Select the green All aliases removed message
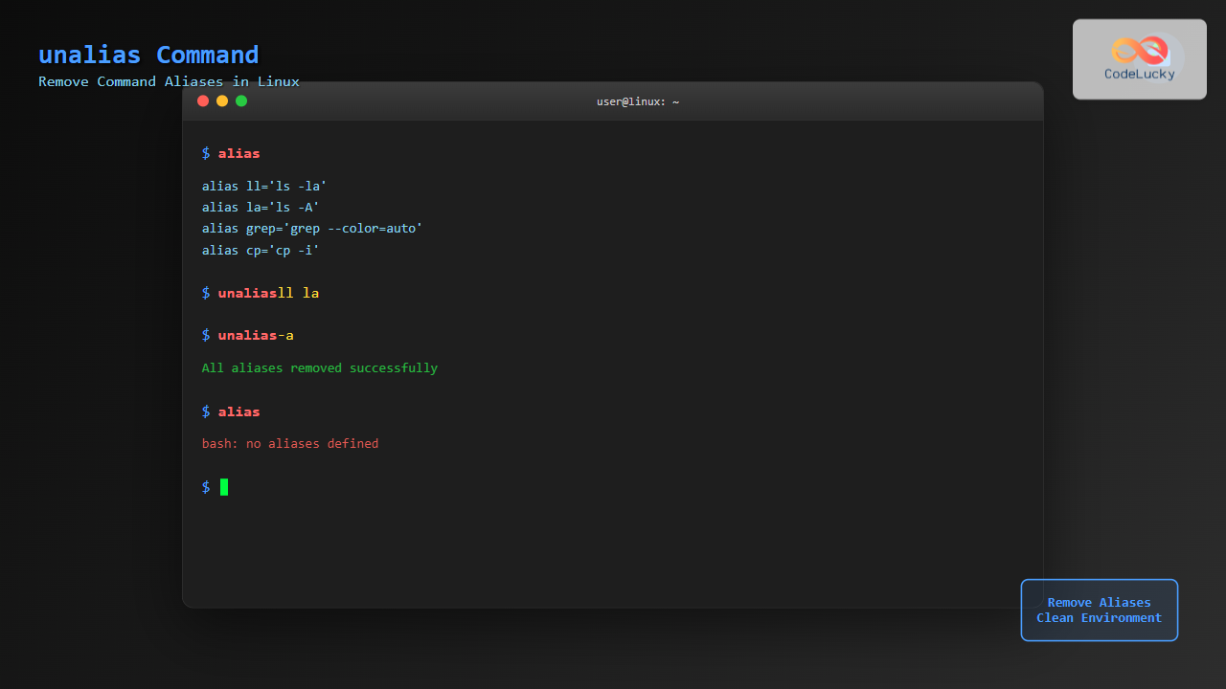This screenshot has height=689, width=1226. [x=319, y=367]
